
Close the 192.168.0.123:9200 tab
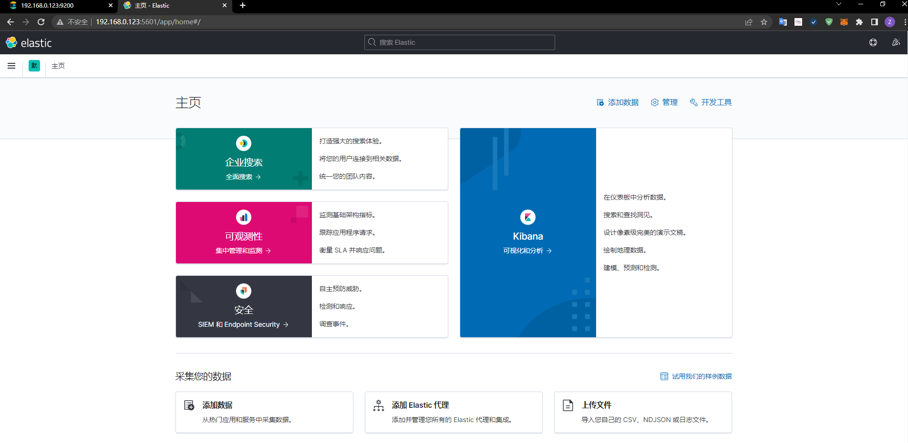tap(111, 6)
